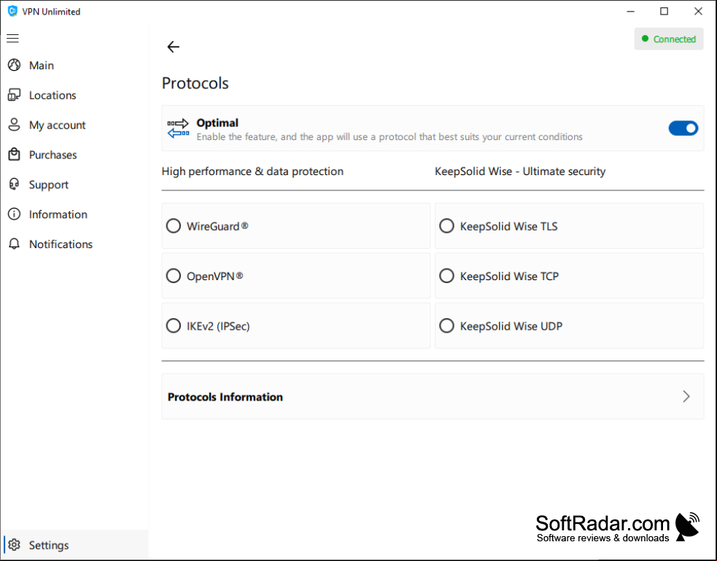Click the High performance & data protection heading

point(252,171)
